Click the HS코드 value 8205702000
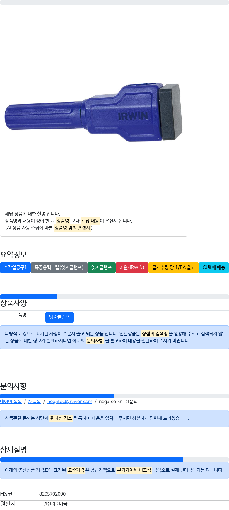The width and height of the screenshot is (229, 510). pyautogui.click(x=52, y=494)
